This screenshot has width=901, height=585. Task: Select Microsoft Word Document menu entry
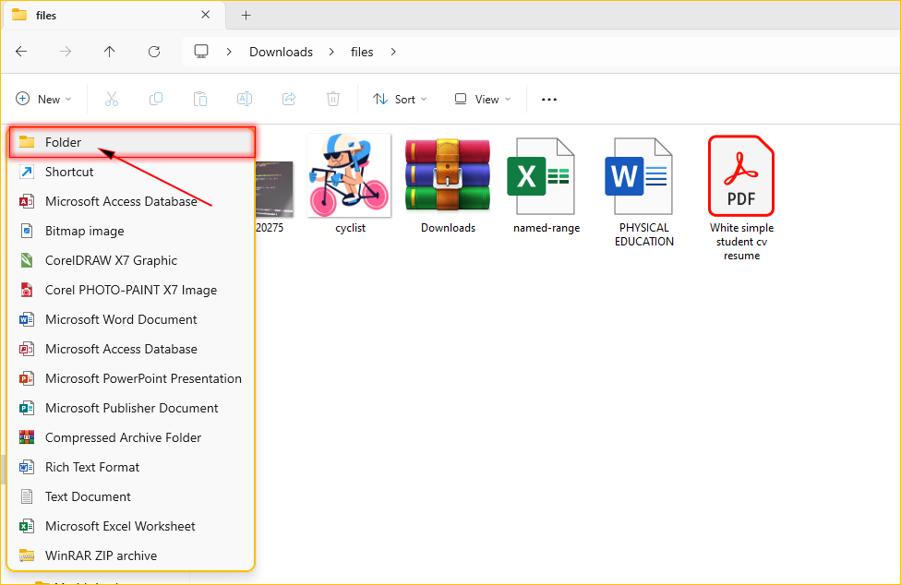(121, 319)
